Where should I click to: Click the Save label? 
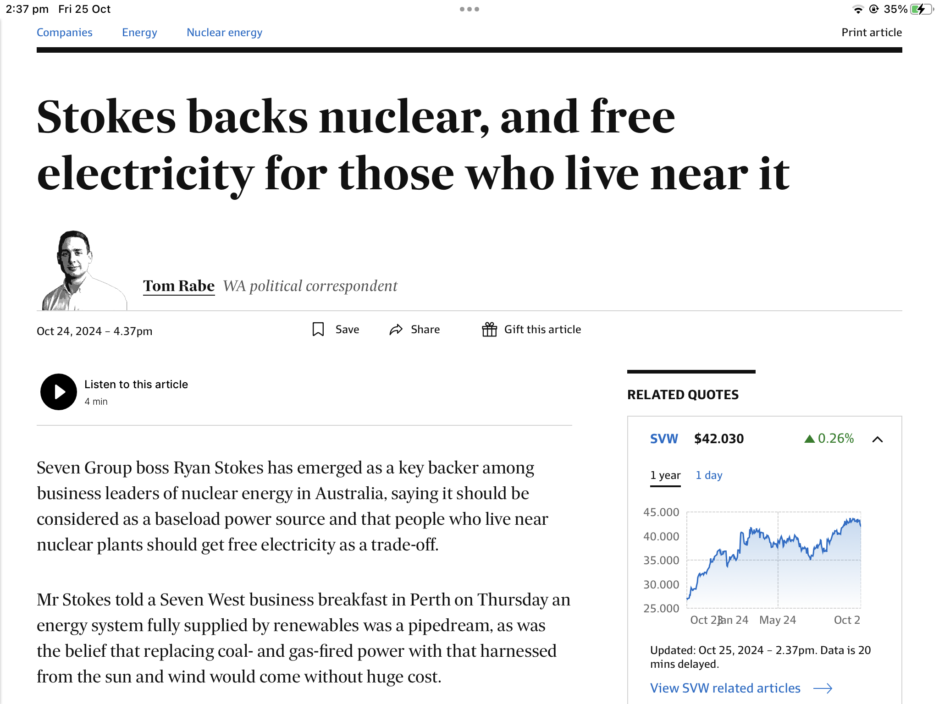tap(347, 330)
